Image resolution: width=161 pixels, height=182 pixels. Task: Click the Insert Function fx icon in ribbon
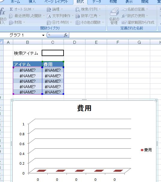point(3,12)
